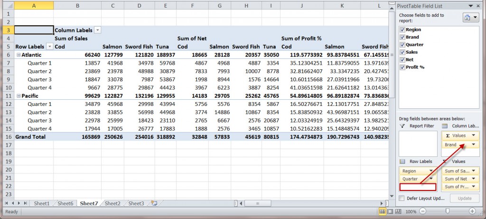486x219 pixels.
Task: Click the 100% zoom level label
Action: [411, 211]
